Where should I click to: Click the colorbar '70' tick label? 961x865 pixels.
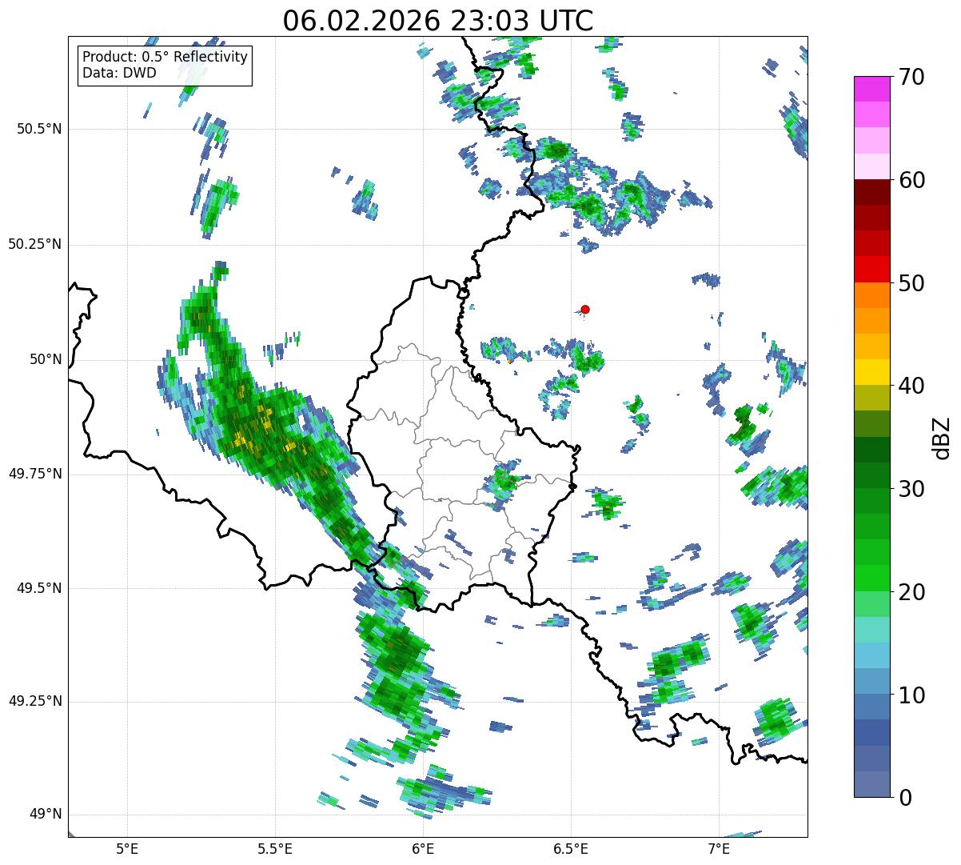click(911, 77)
